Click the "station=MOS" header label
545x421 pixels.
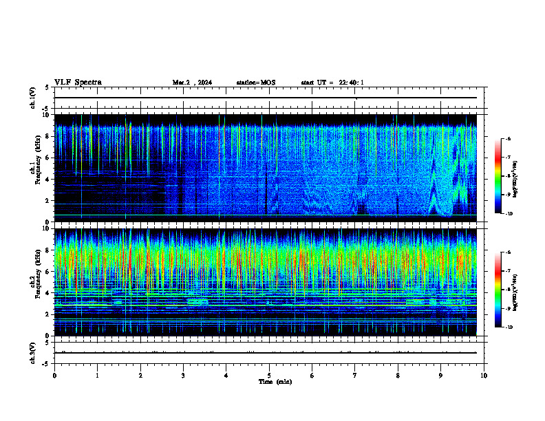tap(256, 83)
